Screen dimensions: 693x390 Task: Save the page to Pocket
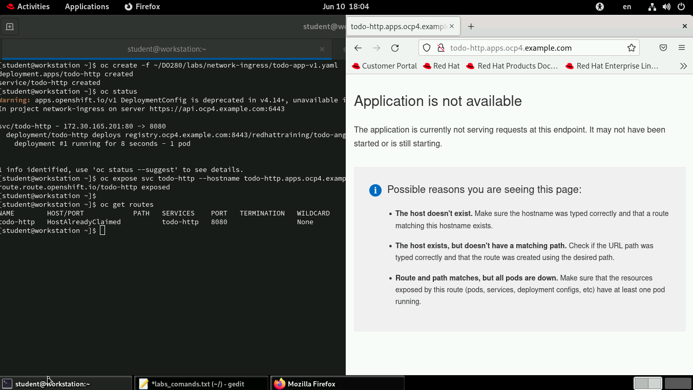pyautogui.click(x=663, y=47)
